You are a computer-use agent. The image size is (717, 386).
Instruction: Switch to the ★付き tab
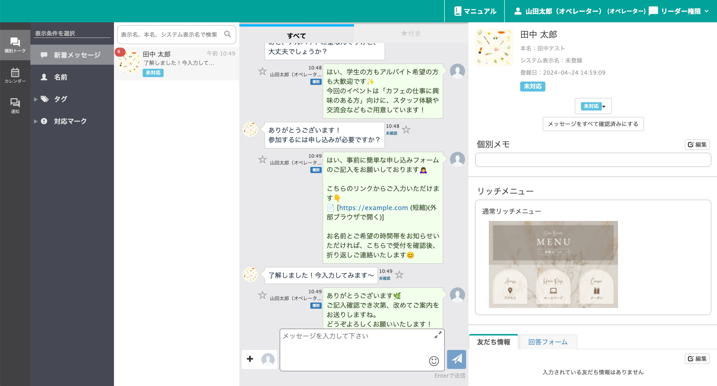tap(411, 34)
